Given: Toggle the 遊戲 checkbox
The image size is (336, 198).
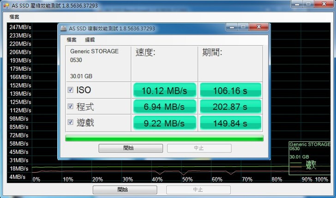Looking at the screenshot, I should [x=70, y=122].
